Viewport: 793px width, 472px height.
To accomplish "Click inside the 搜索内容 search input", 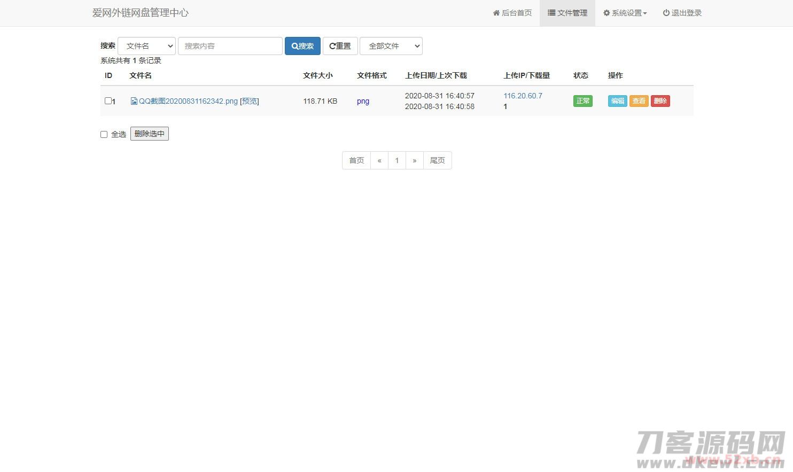I will [x=230, y=46].
